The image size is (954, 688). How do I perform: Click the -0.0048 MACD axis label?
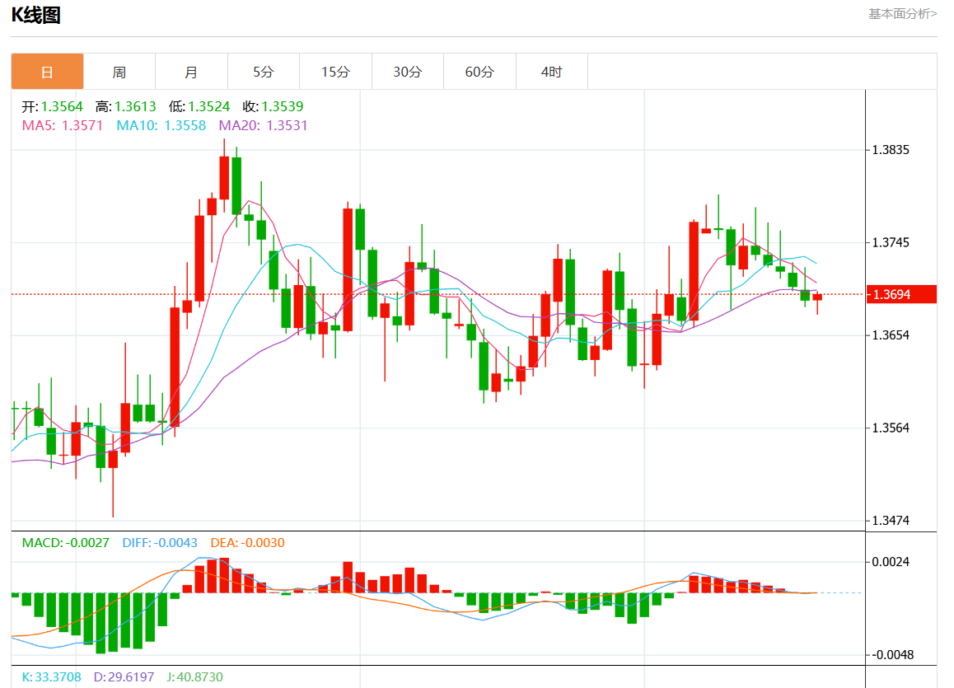point(892,655)
